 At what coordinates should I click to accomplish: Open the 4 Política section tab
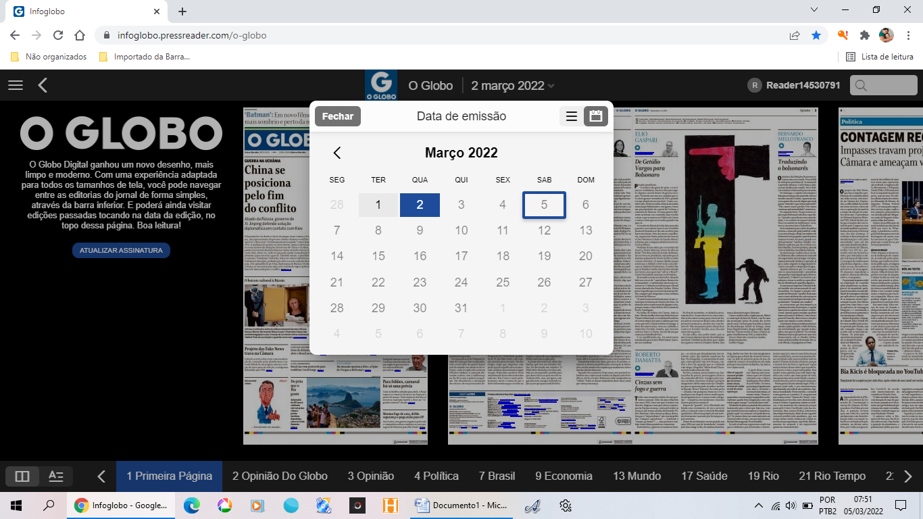[436, 476]
